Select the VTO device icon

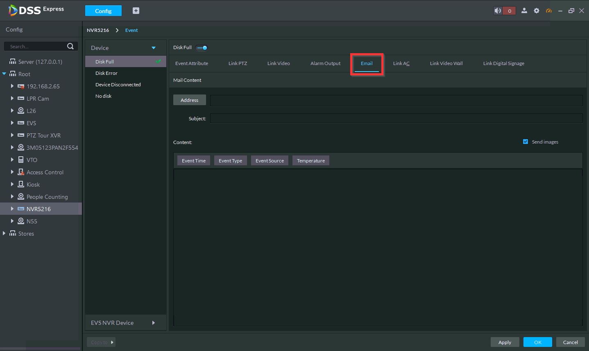[21, 160]
